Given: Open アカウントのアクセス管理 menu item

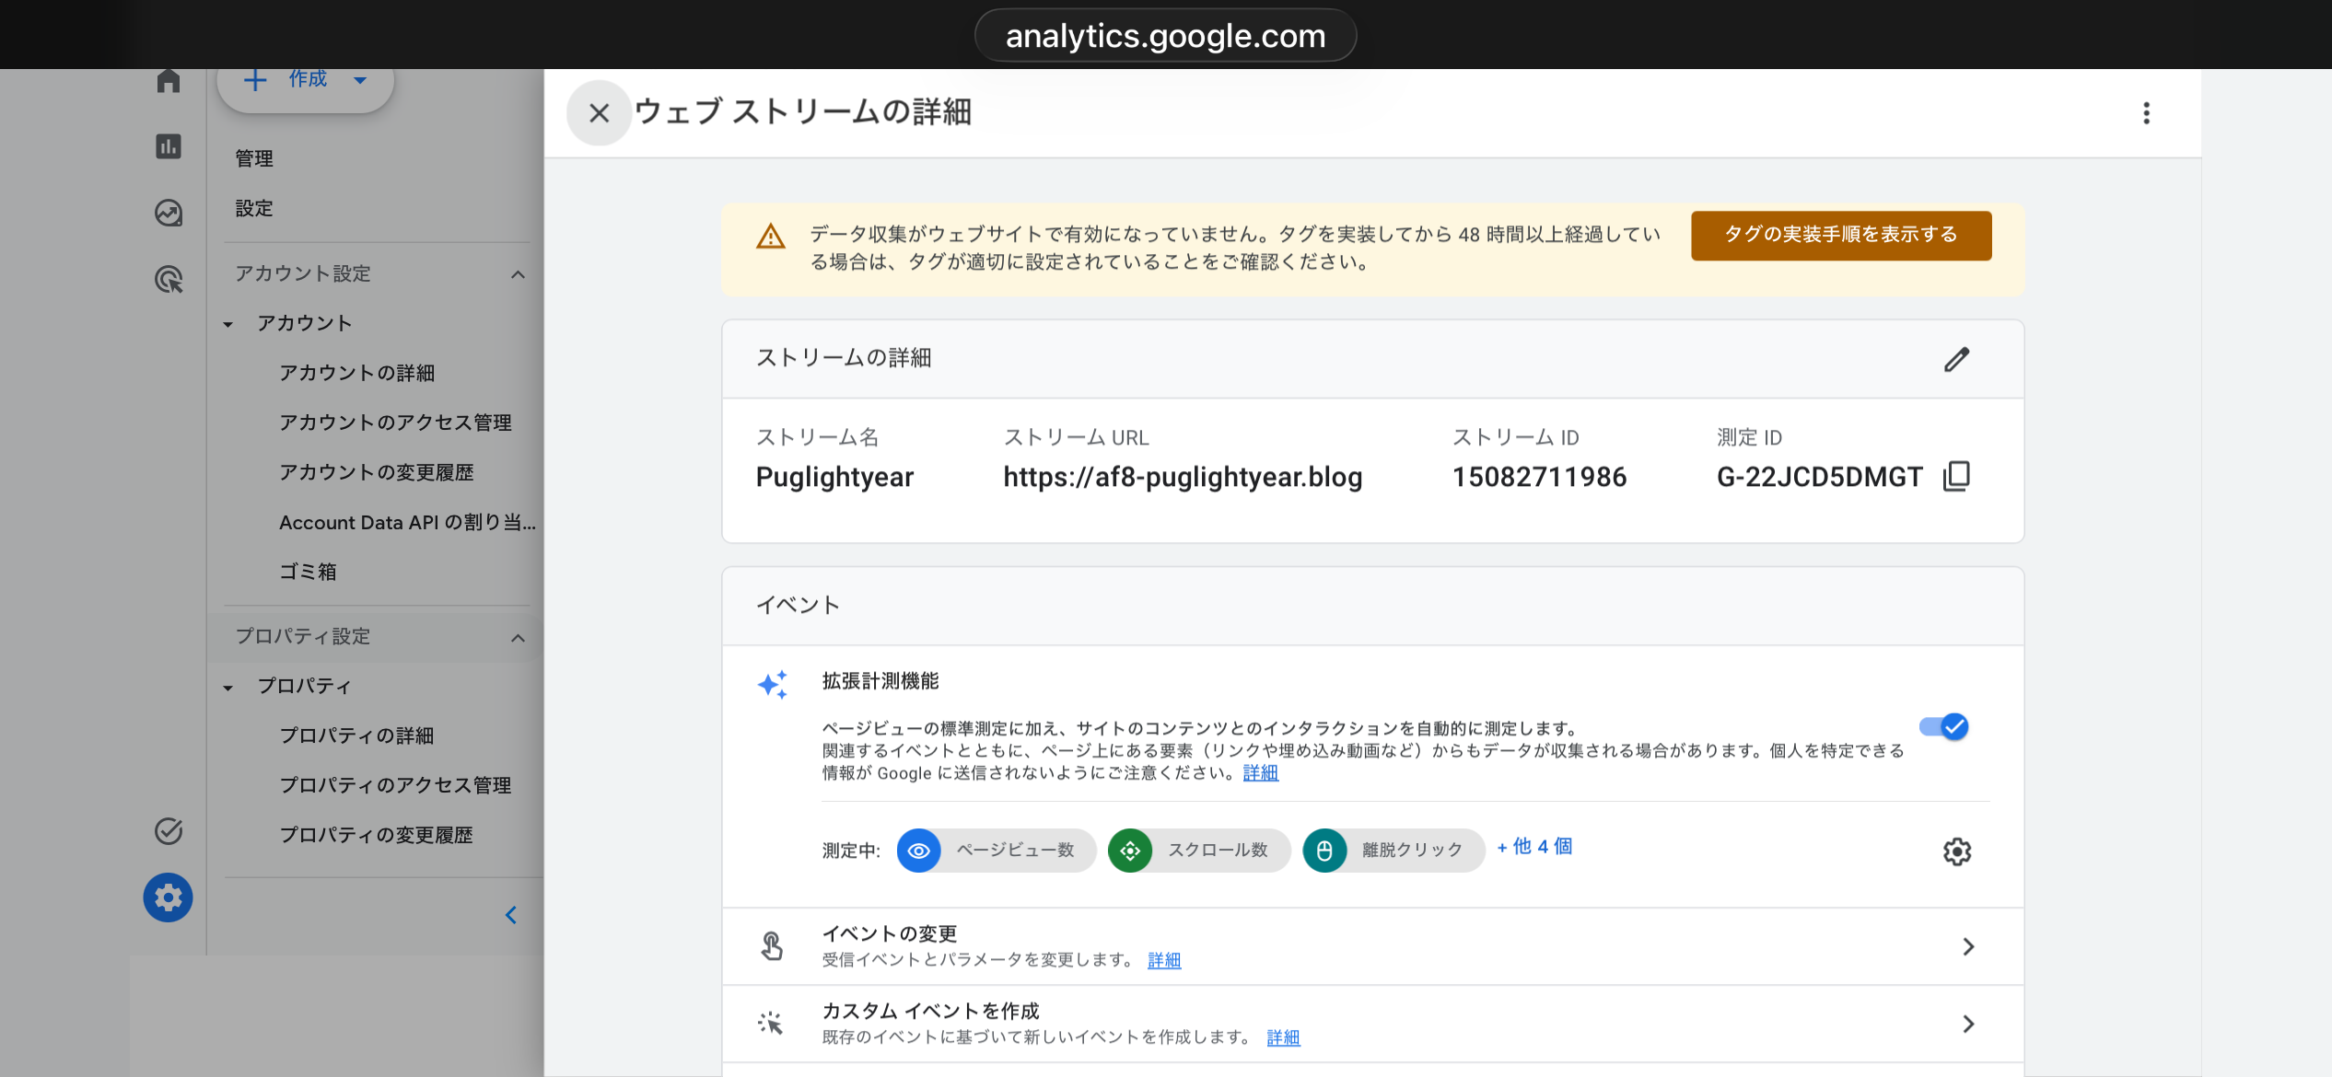Looking at the screenshot, I should tap(395, 423).
